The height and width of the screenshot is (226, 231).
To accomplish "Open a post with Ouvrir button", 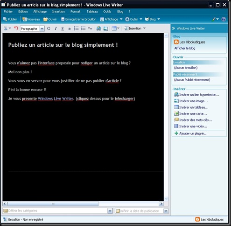I will (50, 19).
